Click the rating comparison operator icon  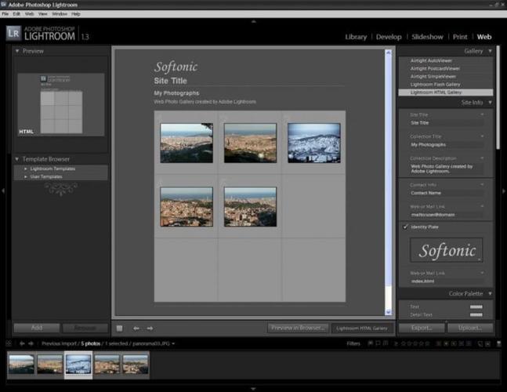coord(396,343)
